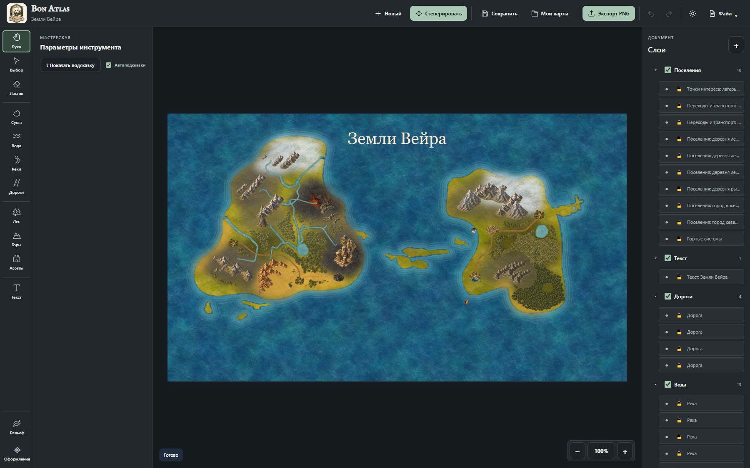Click the Сгенерировать button
This screenshot has height=468, width=750.
pyautogui.click(x=438, y=14)
